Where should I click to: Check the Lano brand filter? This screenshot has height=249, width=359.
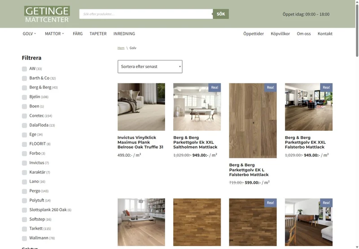coord(25,182)
